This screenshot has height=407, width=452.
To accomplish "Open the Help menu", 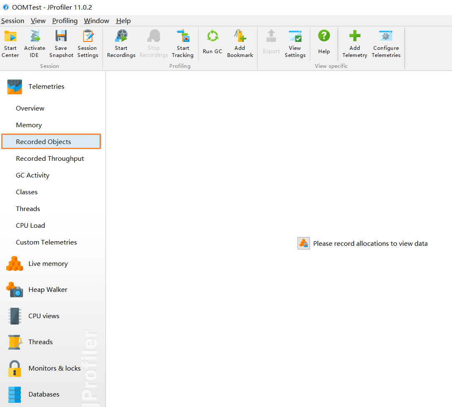I will 123,21.
